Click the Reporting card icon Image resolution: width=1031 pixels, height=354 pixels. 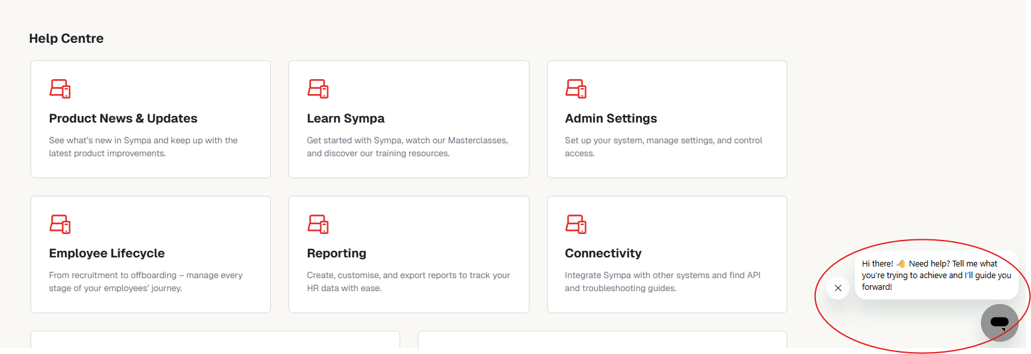pyautogui.click(x=318, y=224)
